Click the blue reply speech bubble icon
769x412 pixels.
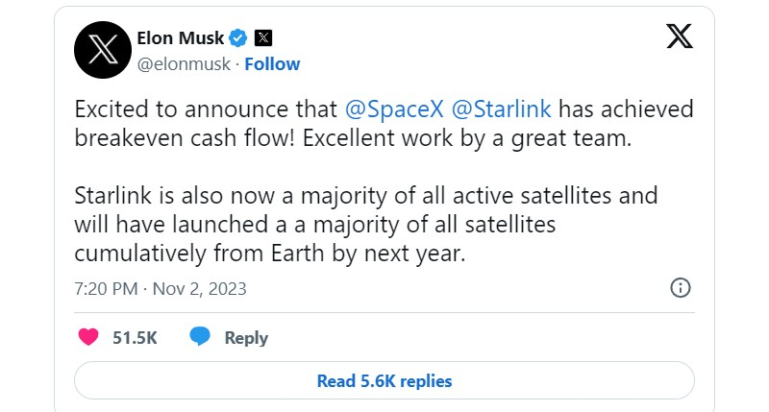(200, 337)
